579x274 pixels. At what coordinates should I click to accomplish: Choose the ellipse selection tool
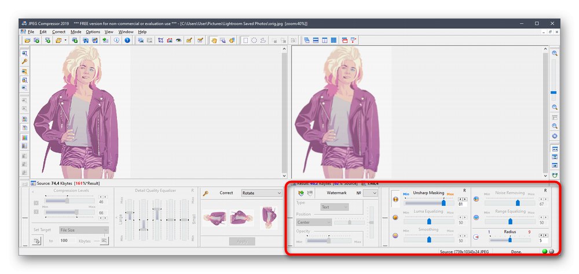pos(254,40)
